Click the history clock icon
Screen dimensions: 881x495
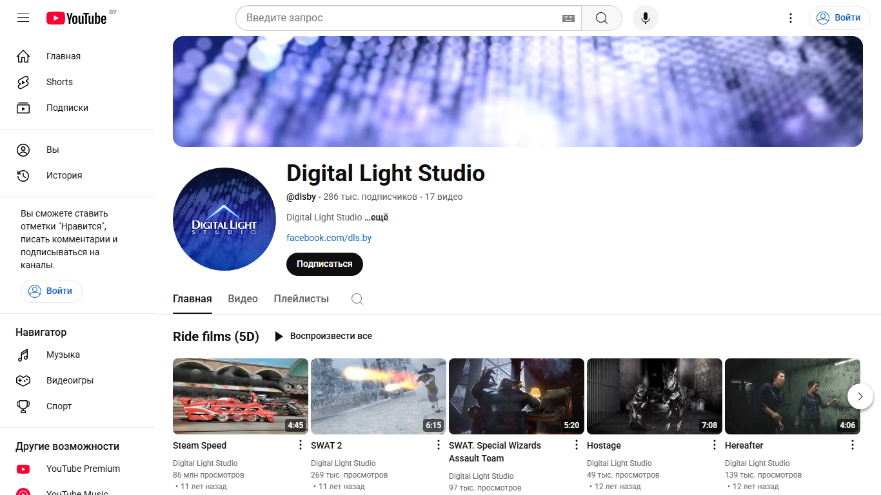coord(23,175)
